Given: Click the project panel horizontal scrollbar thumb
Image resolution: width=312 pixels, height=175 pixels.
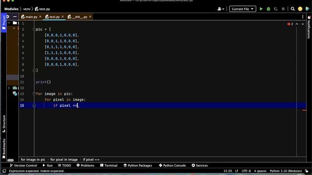Looking at the screenshot, I should point(11,160).
